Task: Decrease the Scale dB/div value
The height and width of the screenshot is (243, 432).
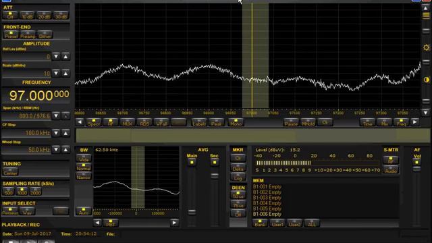Action: (x=56, y=74)
